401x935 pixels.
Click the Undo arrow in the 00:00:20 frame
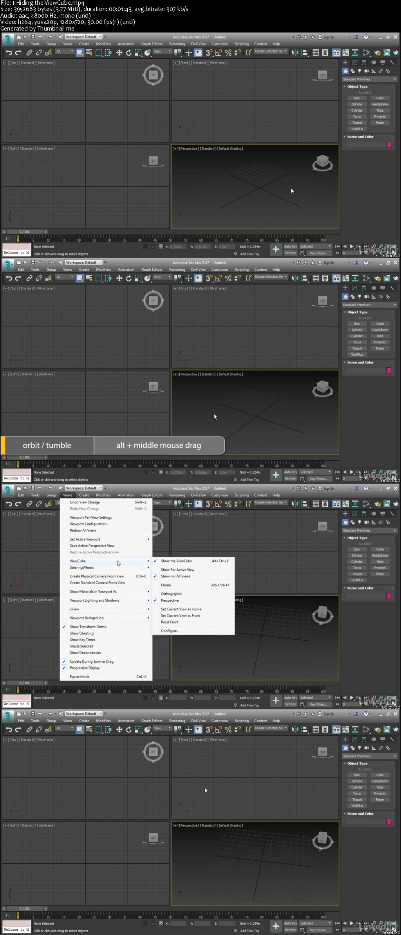(9, 52)
